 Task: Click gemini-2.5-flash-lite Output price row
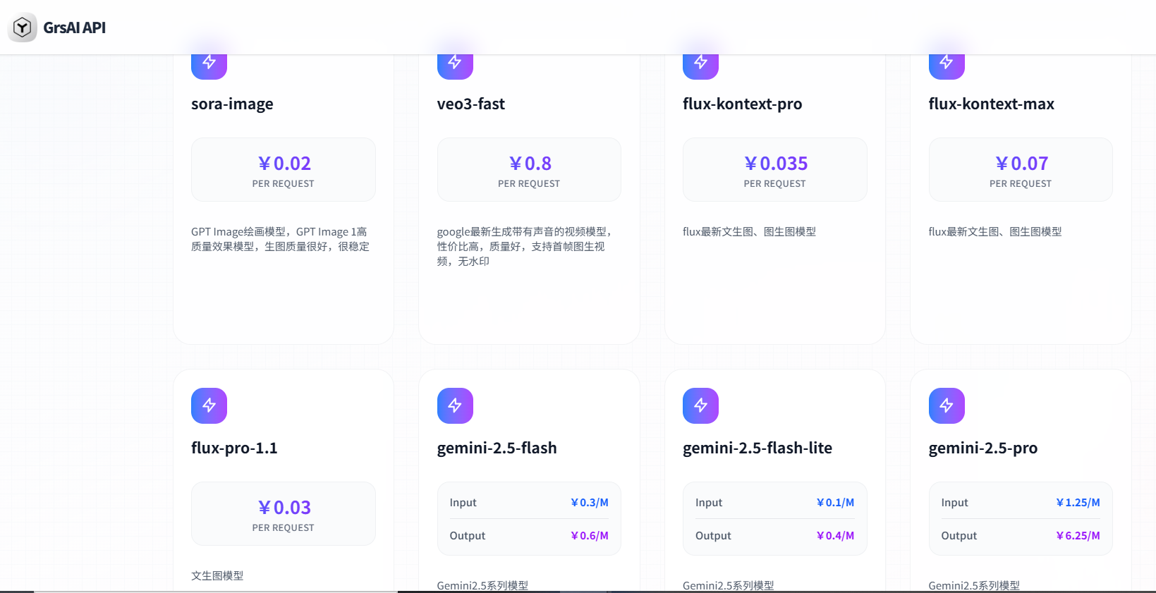tap(774, 536)
